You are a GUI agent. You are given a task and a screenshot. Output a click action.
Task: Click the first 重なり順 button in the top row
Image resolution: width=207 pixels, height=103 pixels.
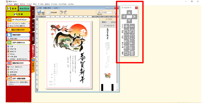(127, 42)
